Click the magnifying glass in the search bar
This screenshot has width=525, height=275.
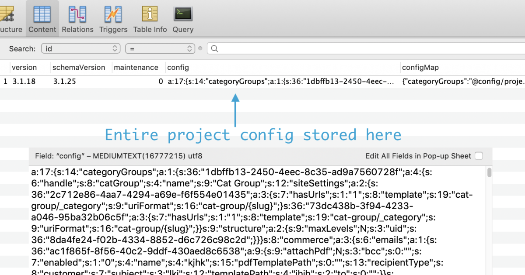pos(214,48)
